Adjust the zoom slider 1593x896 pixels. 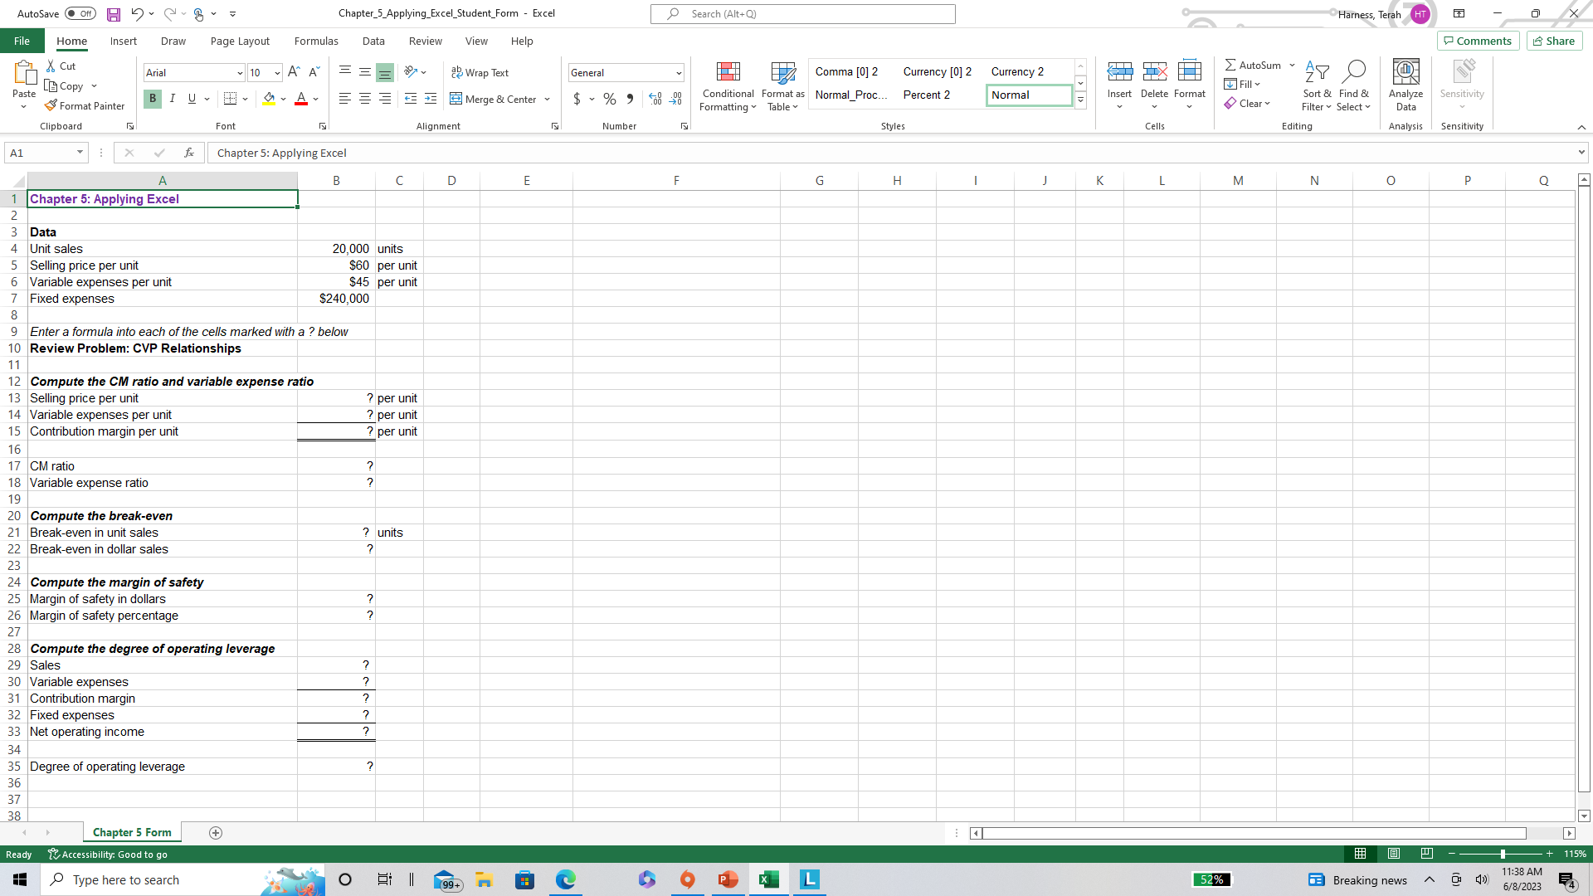1503,853
